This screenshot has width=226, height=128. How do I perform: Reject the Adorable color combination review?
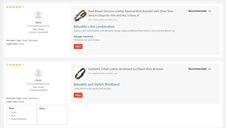[78, 47]
